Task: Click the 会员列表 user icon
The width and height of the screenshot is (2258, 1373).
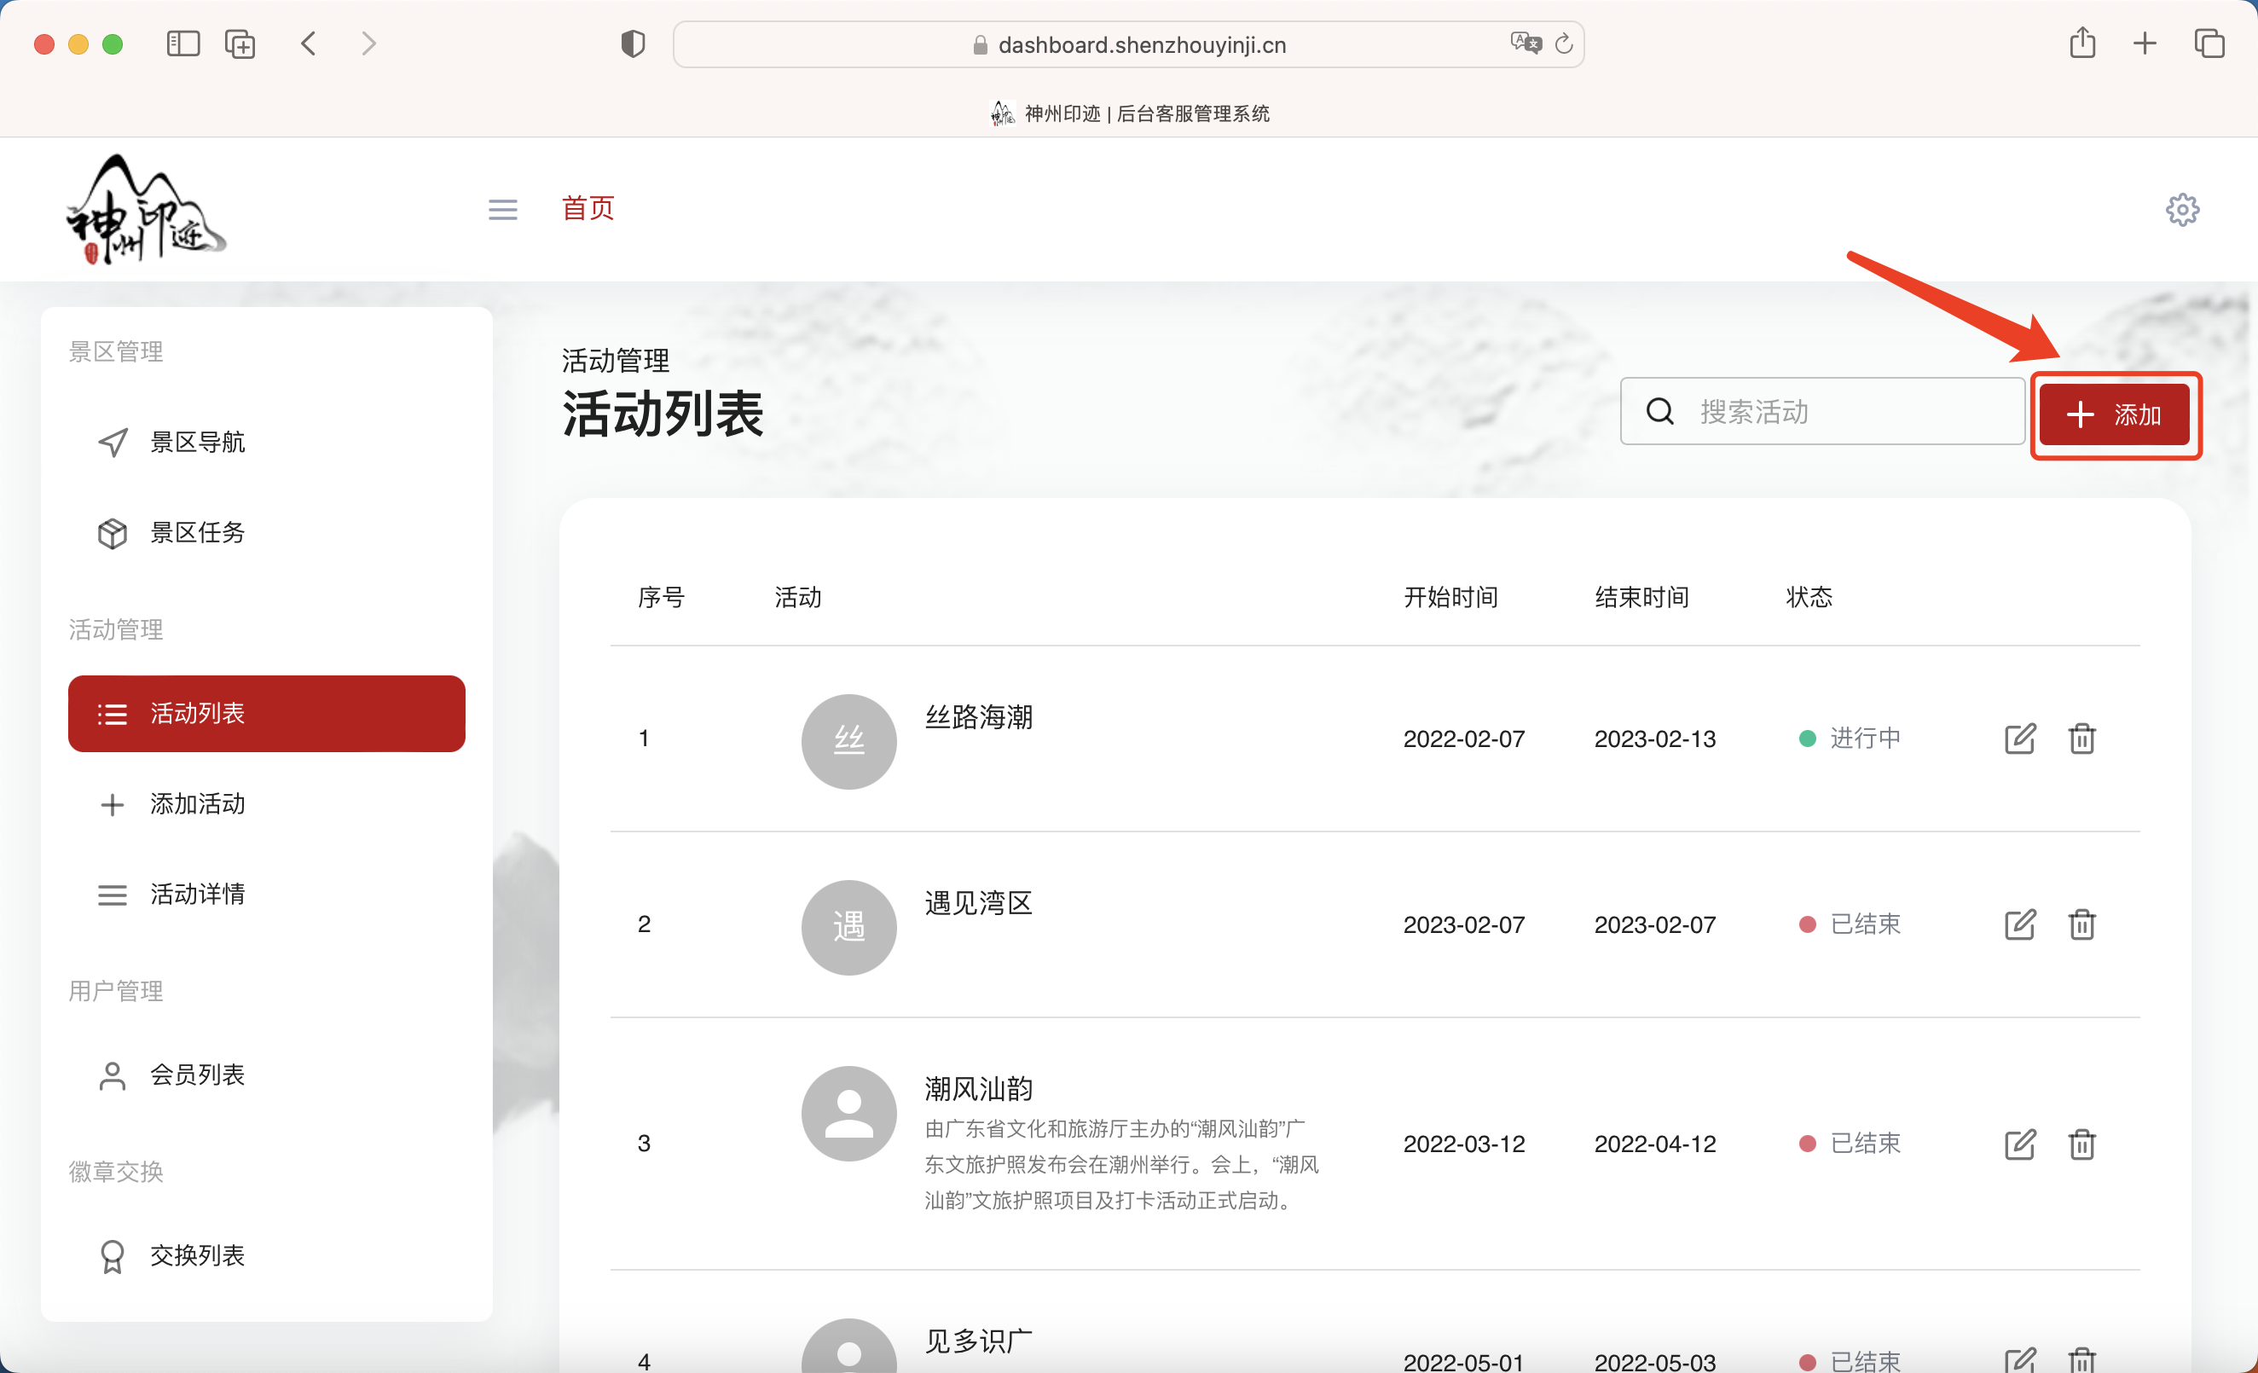Action: point(112,1075)
